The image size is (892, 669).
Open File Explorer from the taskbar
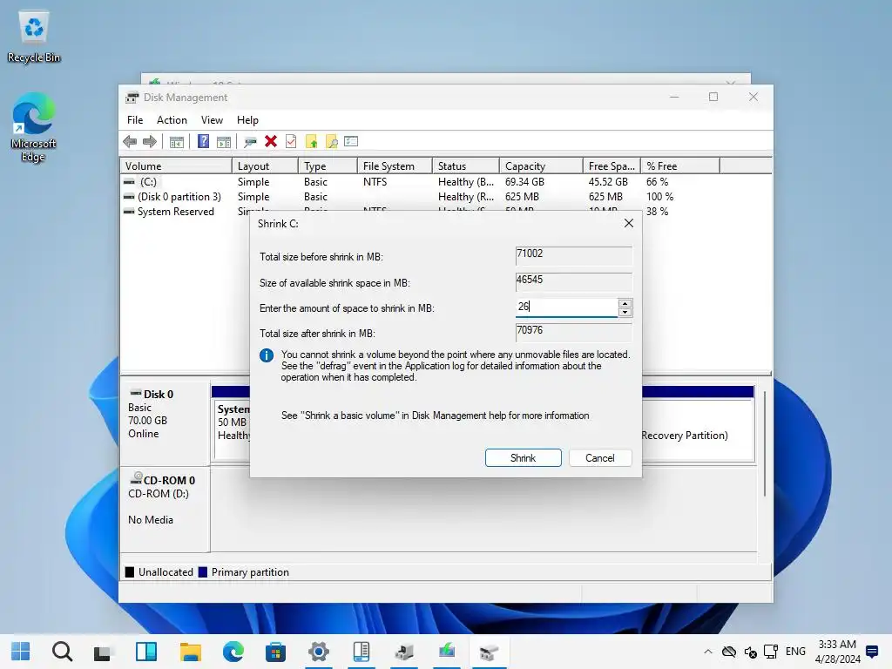click(x=190, y=652)
